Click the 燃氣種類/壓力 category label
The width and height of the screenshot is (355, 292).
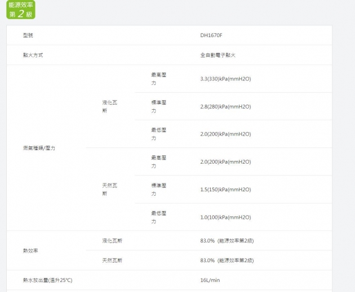(39, 148)
